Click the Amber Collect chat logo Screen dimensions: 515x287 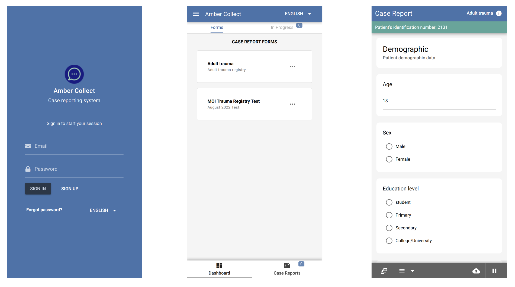(74, 74)
